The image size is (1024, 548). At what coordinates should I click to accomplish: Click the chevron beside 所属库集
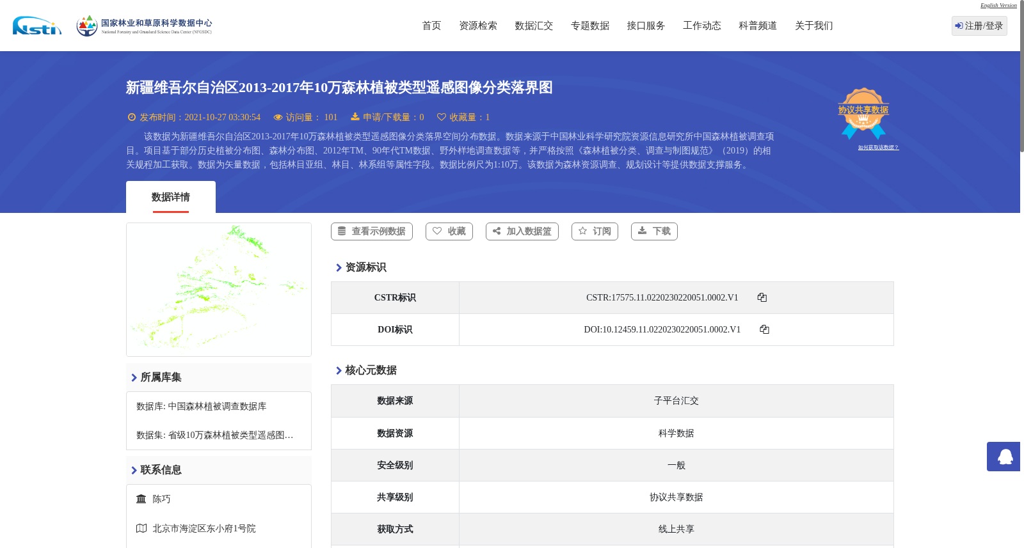tap(134, 378)
